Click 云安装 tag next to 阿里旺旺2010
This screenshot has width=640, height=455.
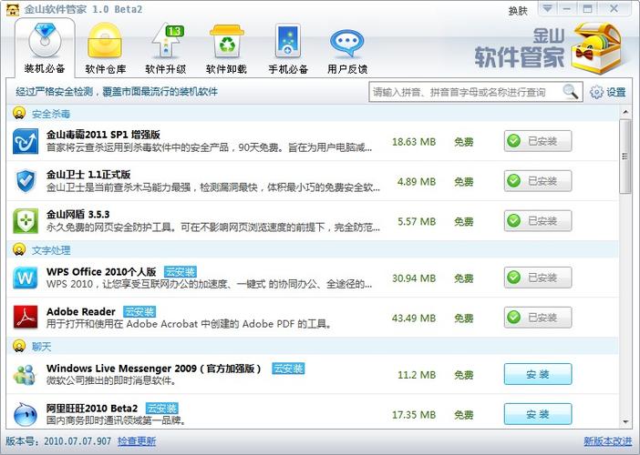click(x=161, y=409)
